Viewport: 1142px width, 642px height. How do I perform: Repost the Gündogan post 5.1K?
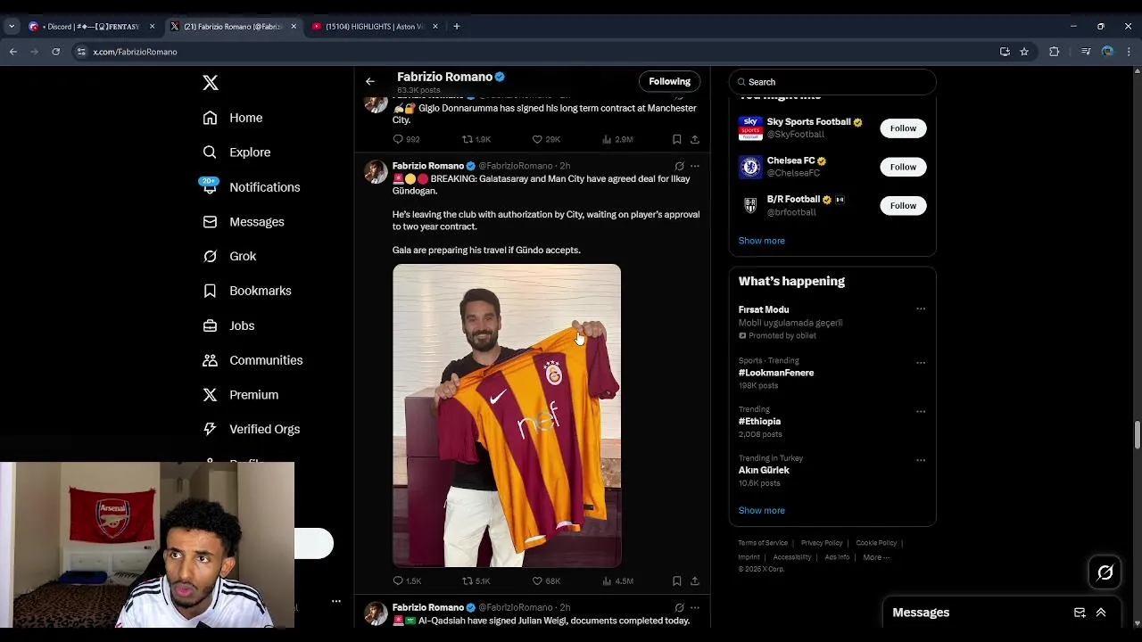point(476,581)
